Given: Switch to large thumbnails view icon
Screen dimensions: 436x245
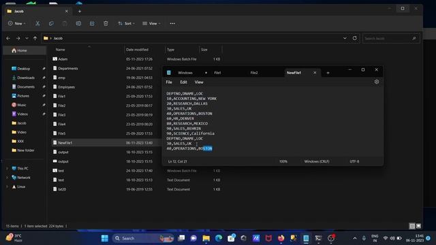Looking at the screenshot, I should (418, 226).
